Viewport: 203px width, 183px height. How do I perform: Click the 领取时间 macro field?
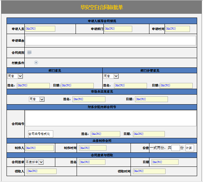point(149,171)
